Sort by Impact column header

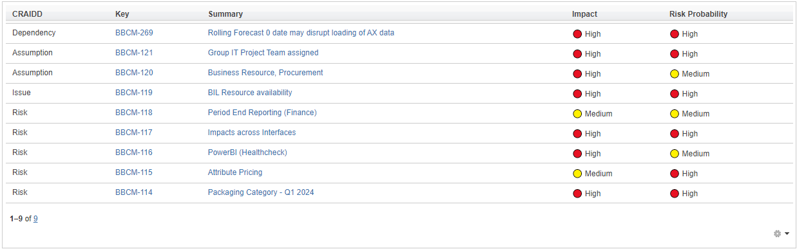(x=584, y=14)
